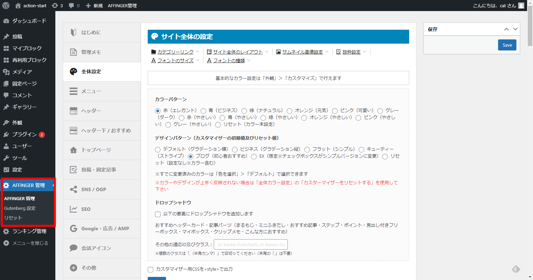Select 赤（エレガント） color pattern
The width and height of the screenshot is (533, 280).
tap(158, 111)
